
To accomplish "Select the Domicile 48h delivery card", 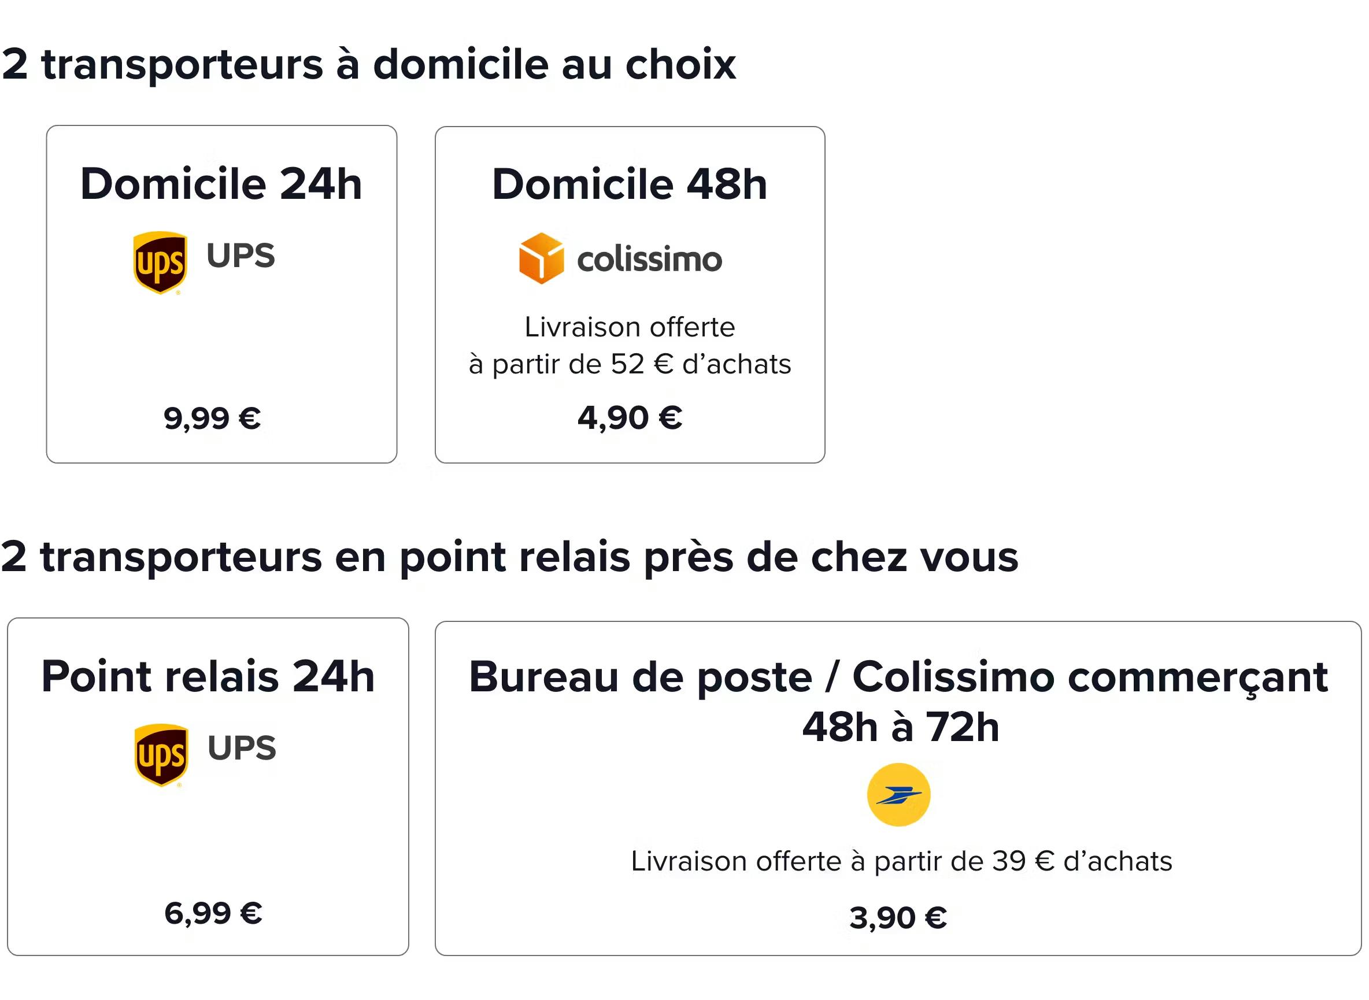I will coord(630,295).
